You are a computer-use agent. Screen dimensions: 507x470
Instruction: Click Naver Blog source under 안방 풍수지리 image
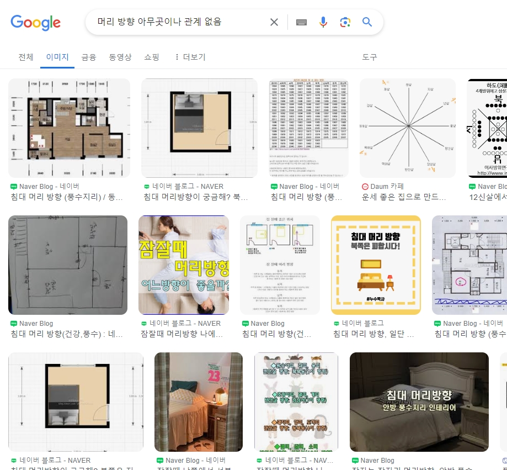click(x=377, y=460)
